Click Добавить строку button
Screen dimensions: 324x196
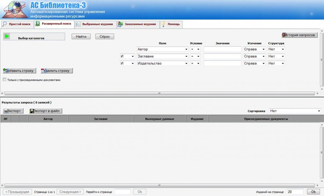coord(19,71)
